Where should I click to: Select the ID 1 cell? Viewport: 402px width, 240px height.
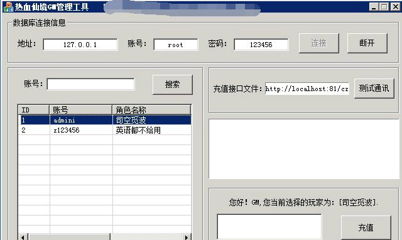tap(34, 120)
